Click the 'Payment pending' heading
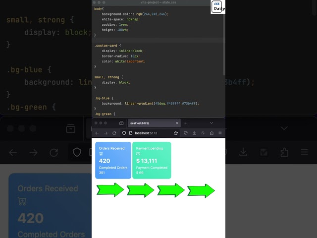Viewport: 317px width, 238px height. point(150,148)
